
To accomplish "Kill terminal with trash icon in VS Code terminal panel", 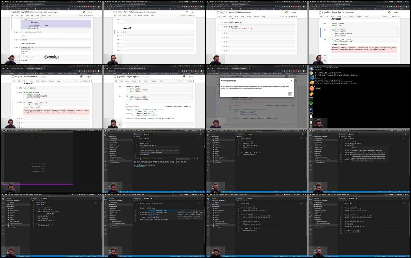I will [x=197, y=159].
